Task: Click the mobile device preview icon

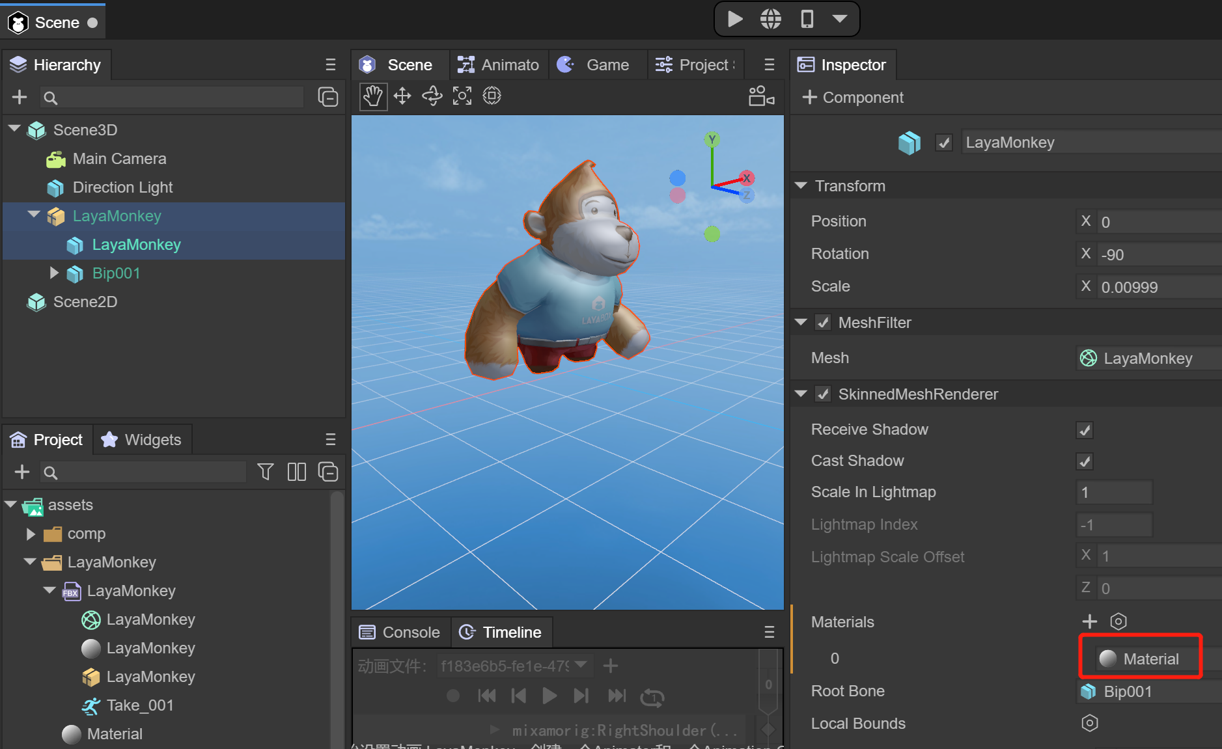Action: pos(807,20)
